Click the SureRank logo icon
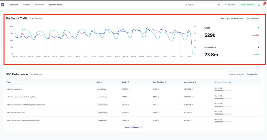The width and height of the screenshot is (267, 140). click(x=3, y=5)
